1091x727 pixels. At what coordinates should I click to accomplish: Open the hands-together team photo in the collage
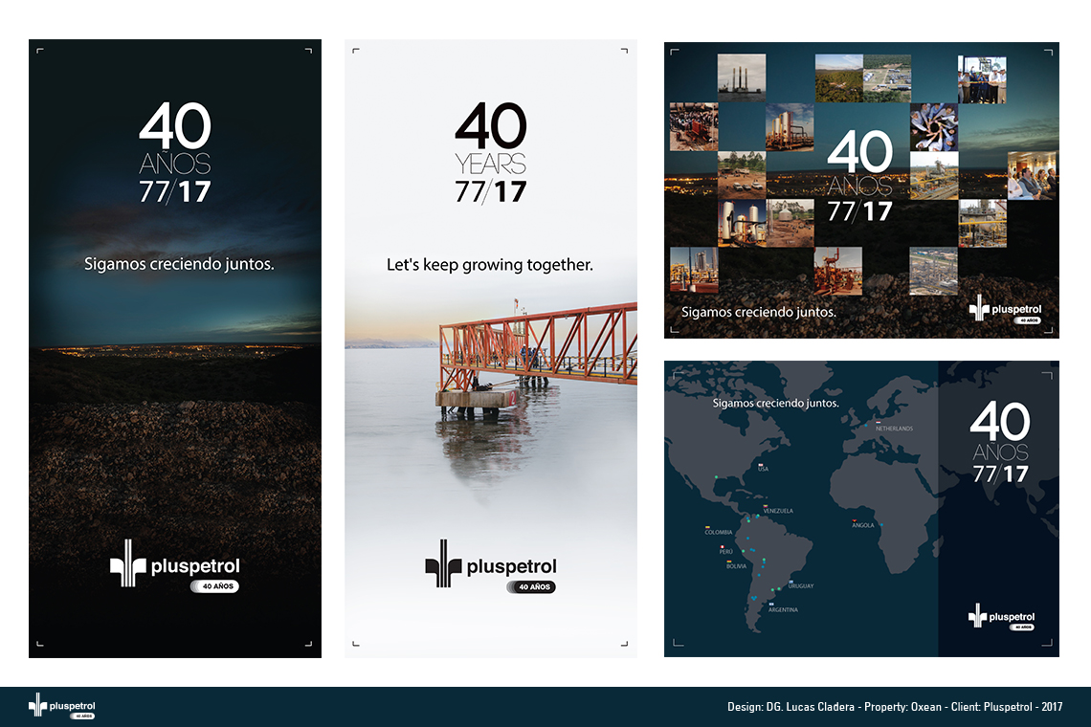tap(933, 127)
